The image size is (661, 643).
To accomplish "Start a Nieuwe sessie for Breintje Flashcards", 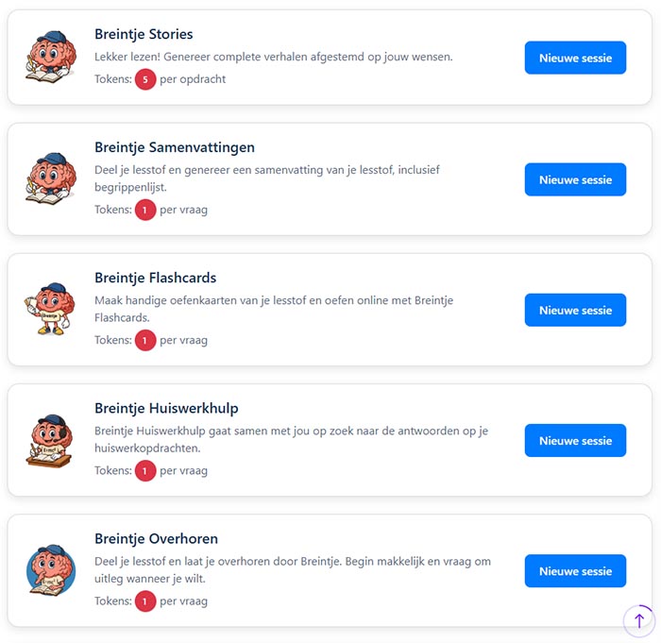I will [575, 310].
